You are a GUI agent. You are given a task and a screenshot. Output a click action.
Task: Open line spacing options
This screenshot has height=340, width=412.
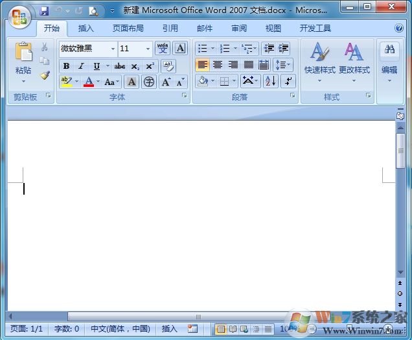point(283,65)
